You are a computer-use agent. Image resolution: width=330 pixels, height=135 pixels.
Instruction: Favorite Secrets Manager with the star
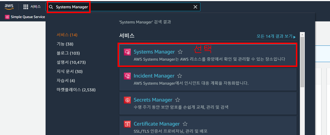[178, 100]
